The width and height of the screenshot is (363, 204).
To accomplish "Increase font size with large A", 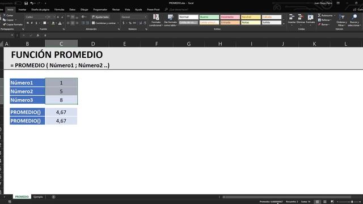I will tap(58, 17).
